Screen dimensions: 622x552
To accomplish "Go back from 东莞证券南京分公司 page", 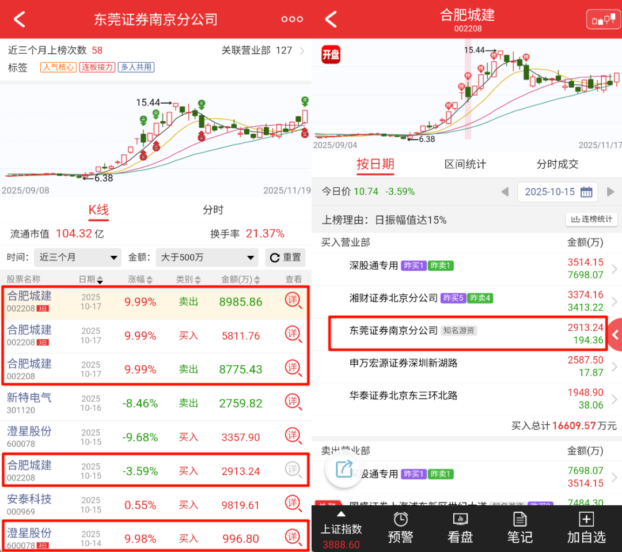I will click(20, 19).
